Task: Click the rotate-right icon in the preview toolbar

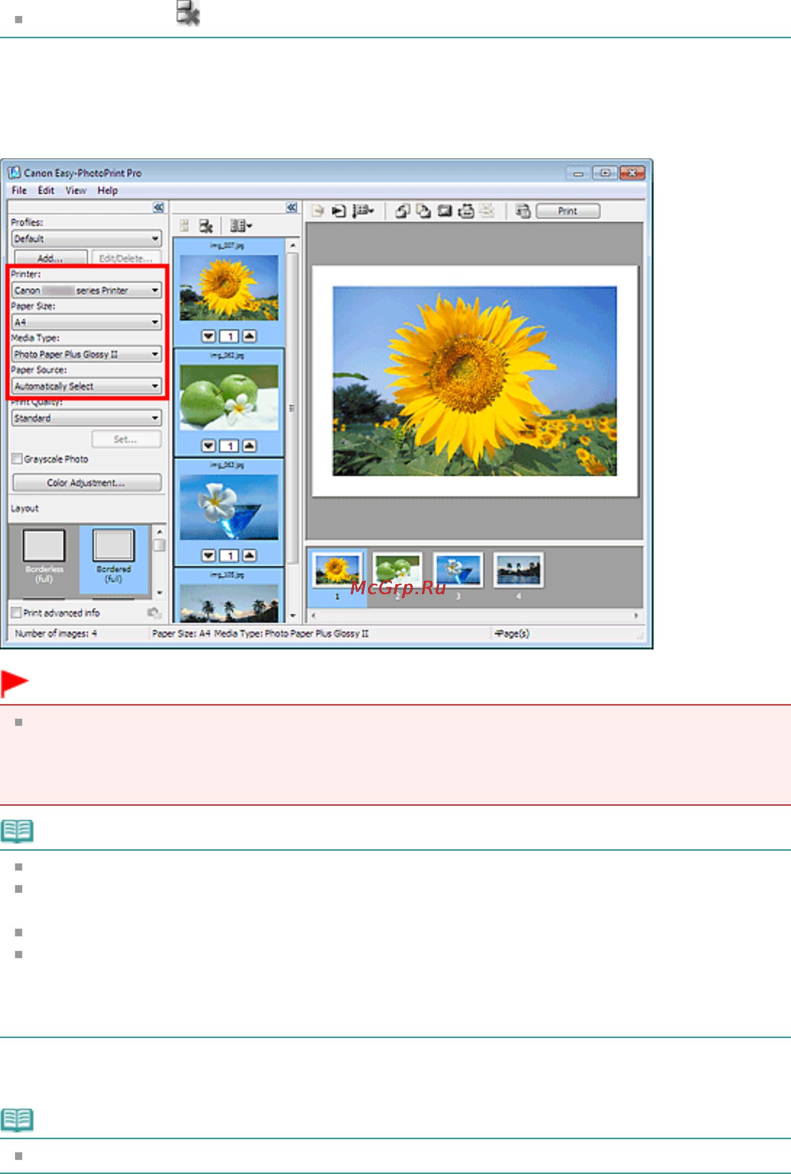Action: tap(424, 211)
